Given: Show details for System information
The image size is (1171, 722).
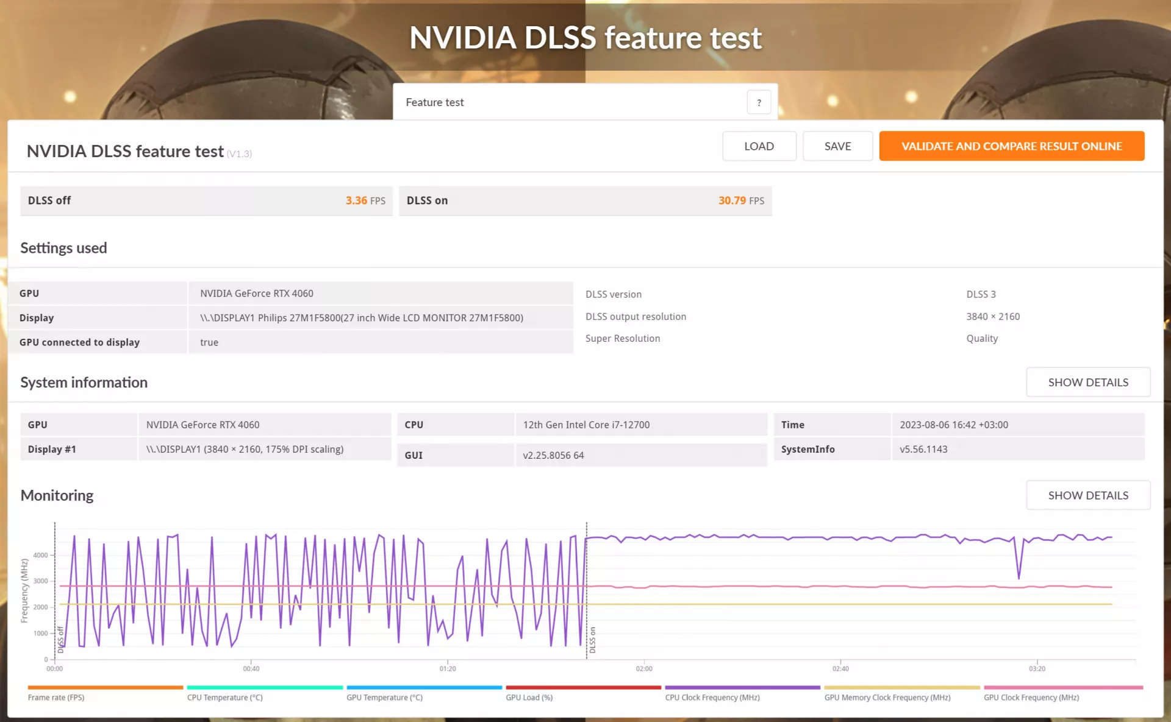Looking at the screenshot, I should 1088,382.
